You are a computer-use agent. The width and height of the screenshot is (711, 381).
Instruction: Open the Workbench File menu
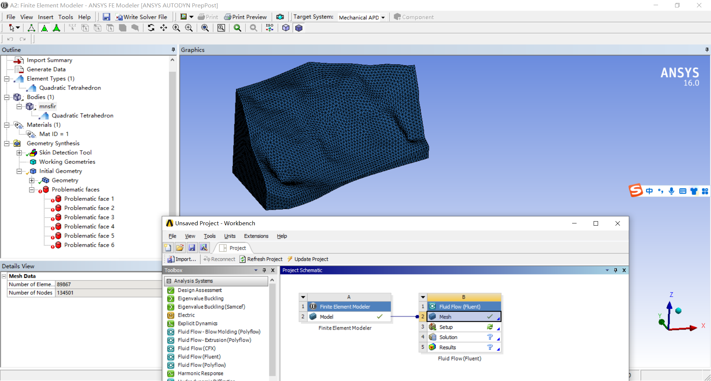[x=173, y=236]
